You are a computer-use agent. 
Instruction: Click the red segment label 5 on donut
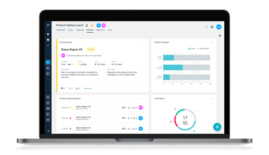coord(170,122)
